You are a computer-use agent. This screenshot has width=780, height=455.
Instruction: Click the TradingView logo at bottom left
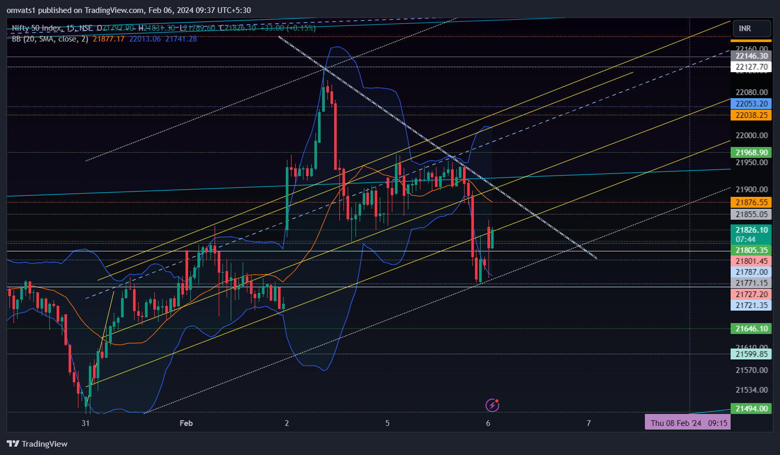[37, 444]
